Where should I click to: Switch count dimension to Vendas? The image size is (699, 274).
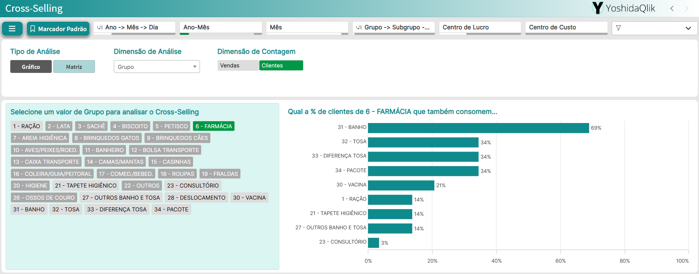click(x=238, y=66)
